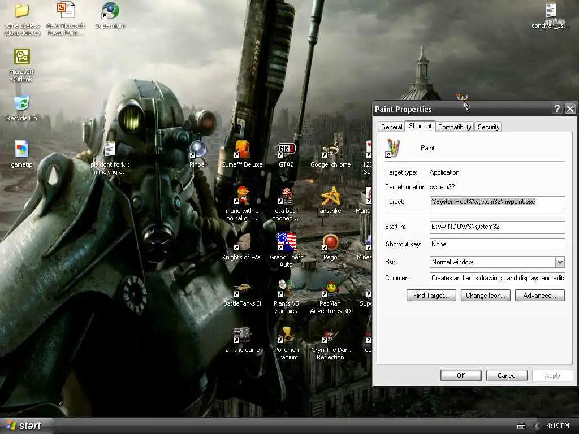This screenshot has height=434, width=579.
Task: Switch to the Compatibility tab
Action: click(455, 127)
